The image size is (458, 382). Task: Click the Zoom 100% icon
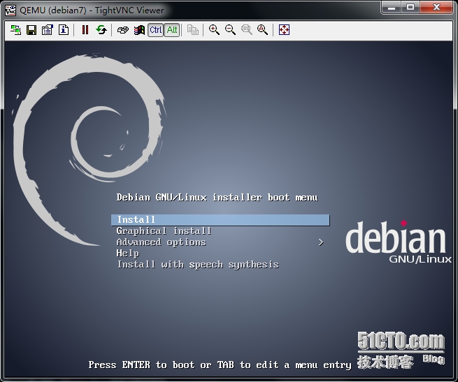click(247, 30)
